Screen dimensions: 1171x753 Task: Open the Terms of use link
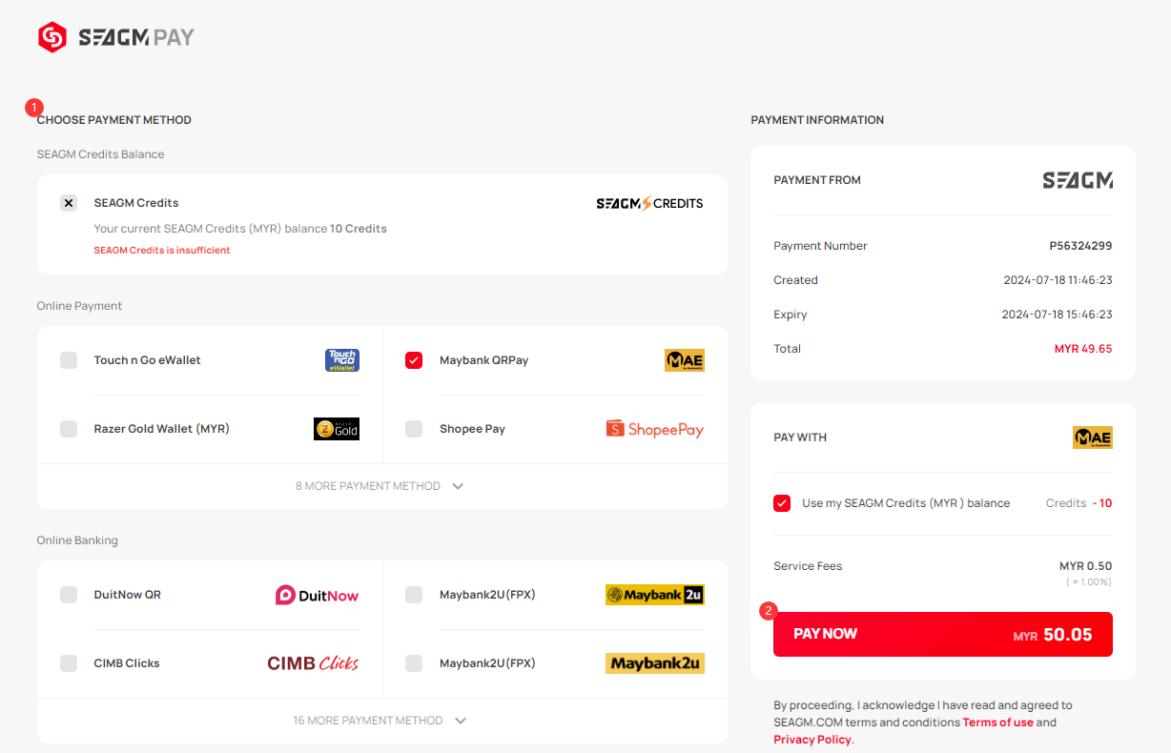[x=997, y=722]
